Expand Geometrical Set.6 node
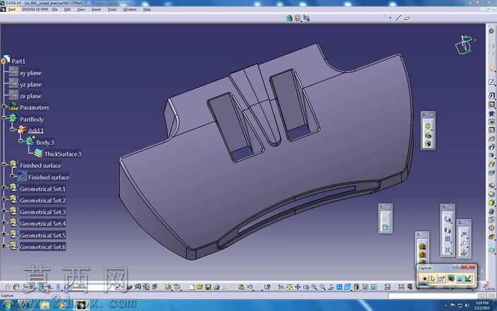Viewport: 497px width, 311px height. pyautogui.click(x=4, y=246)
